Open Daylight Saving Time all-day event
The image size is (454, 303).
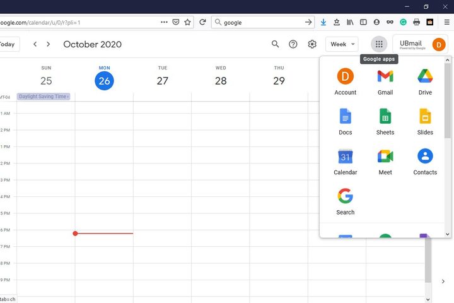pos(44,97)
